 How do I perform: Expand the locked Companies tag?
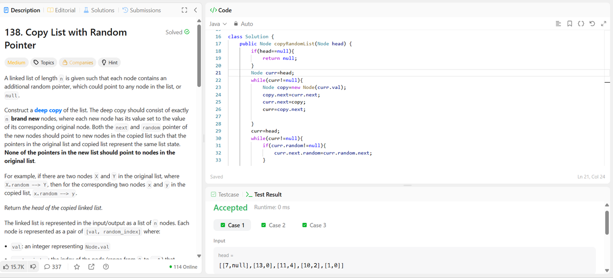[78, 62]
